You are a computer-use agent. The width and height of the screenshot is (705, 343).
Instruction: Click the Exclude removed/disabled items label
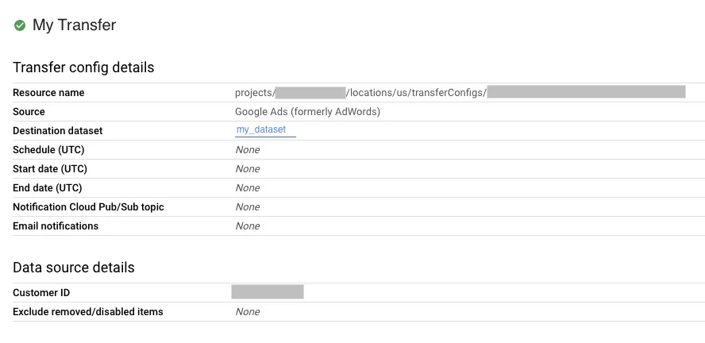coord(88,312)
